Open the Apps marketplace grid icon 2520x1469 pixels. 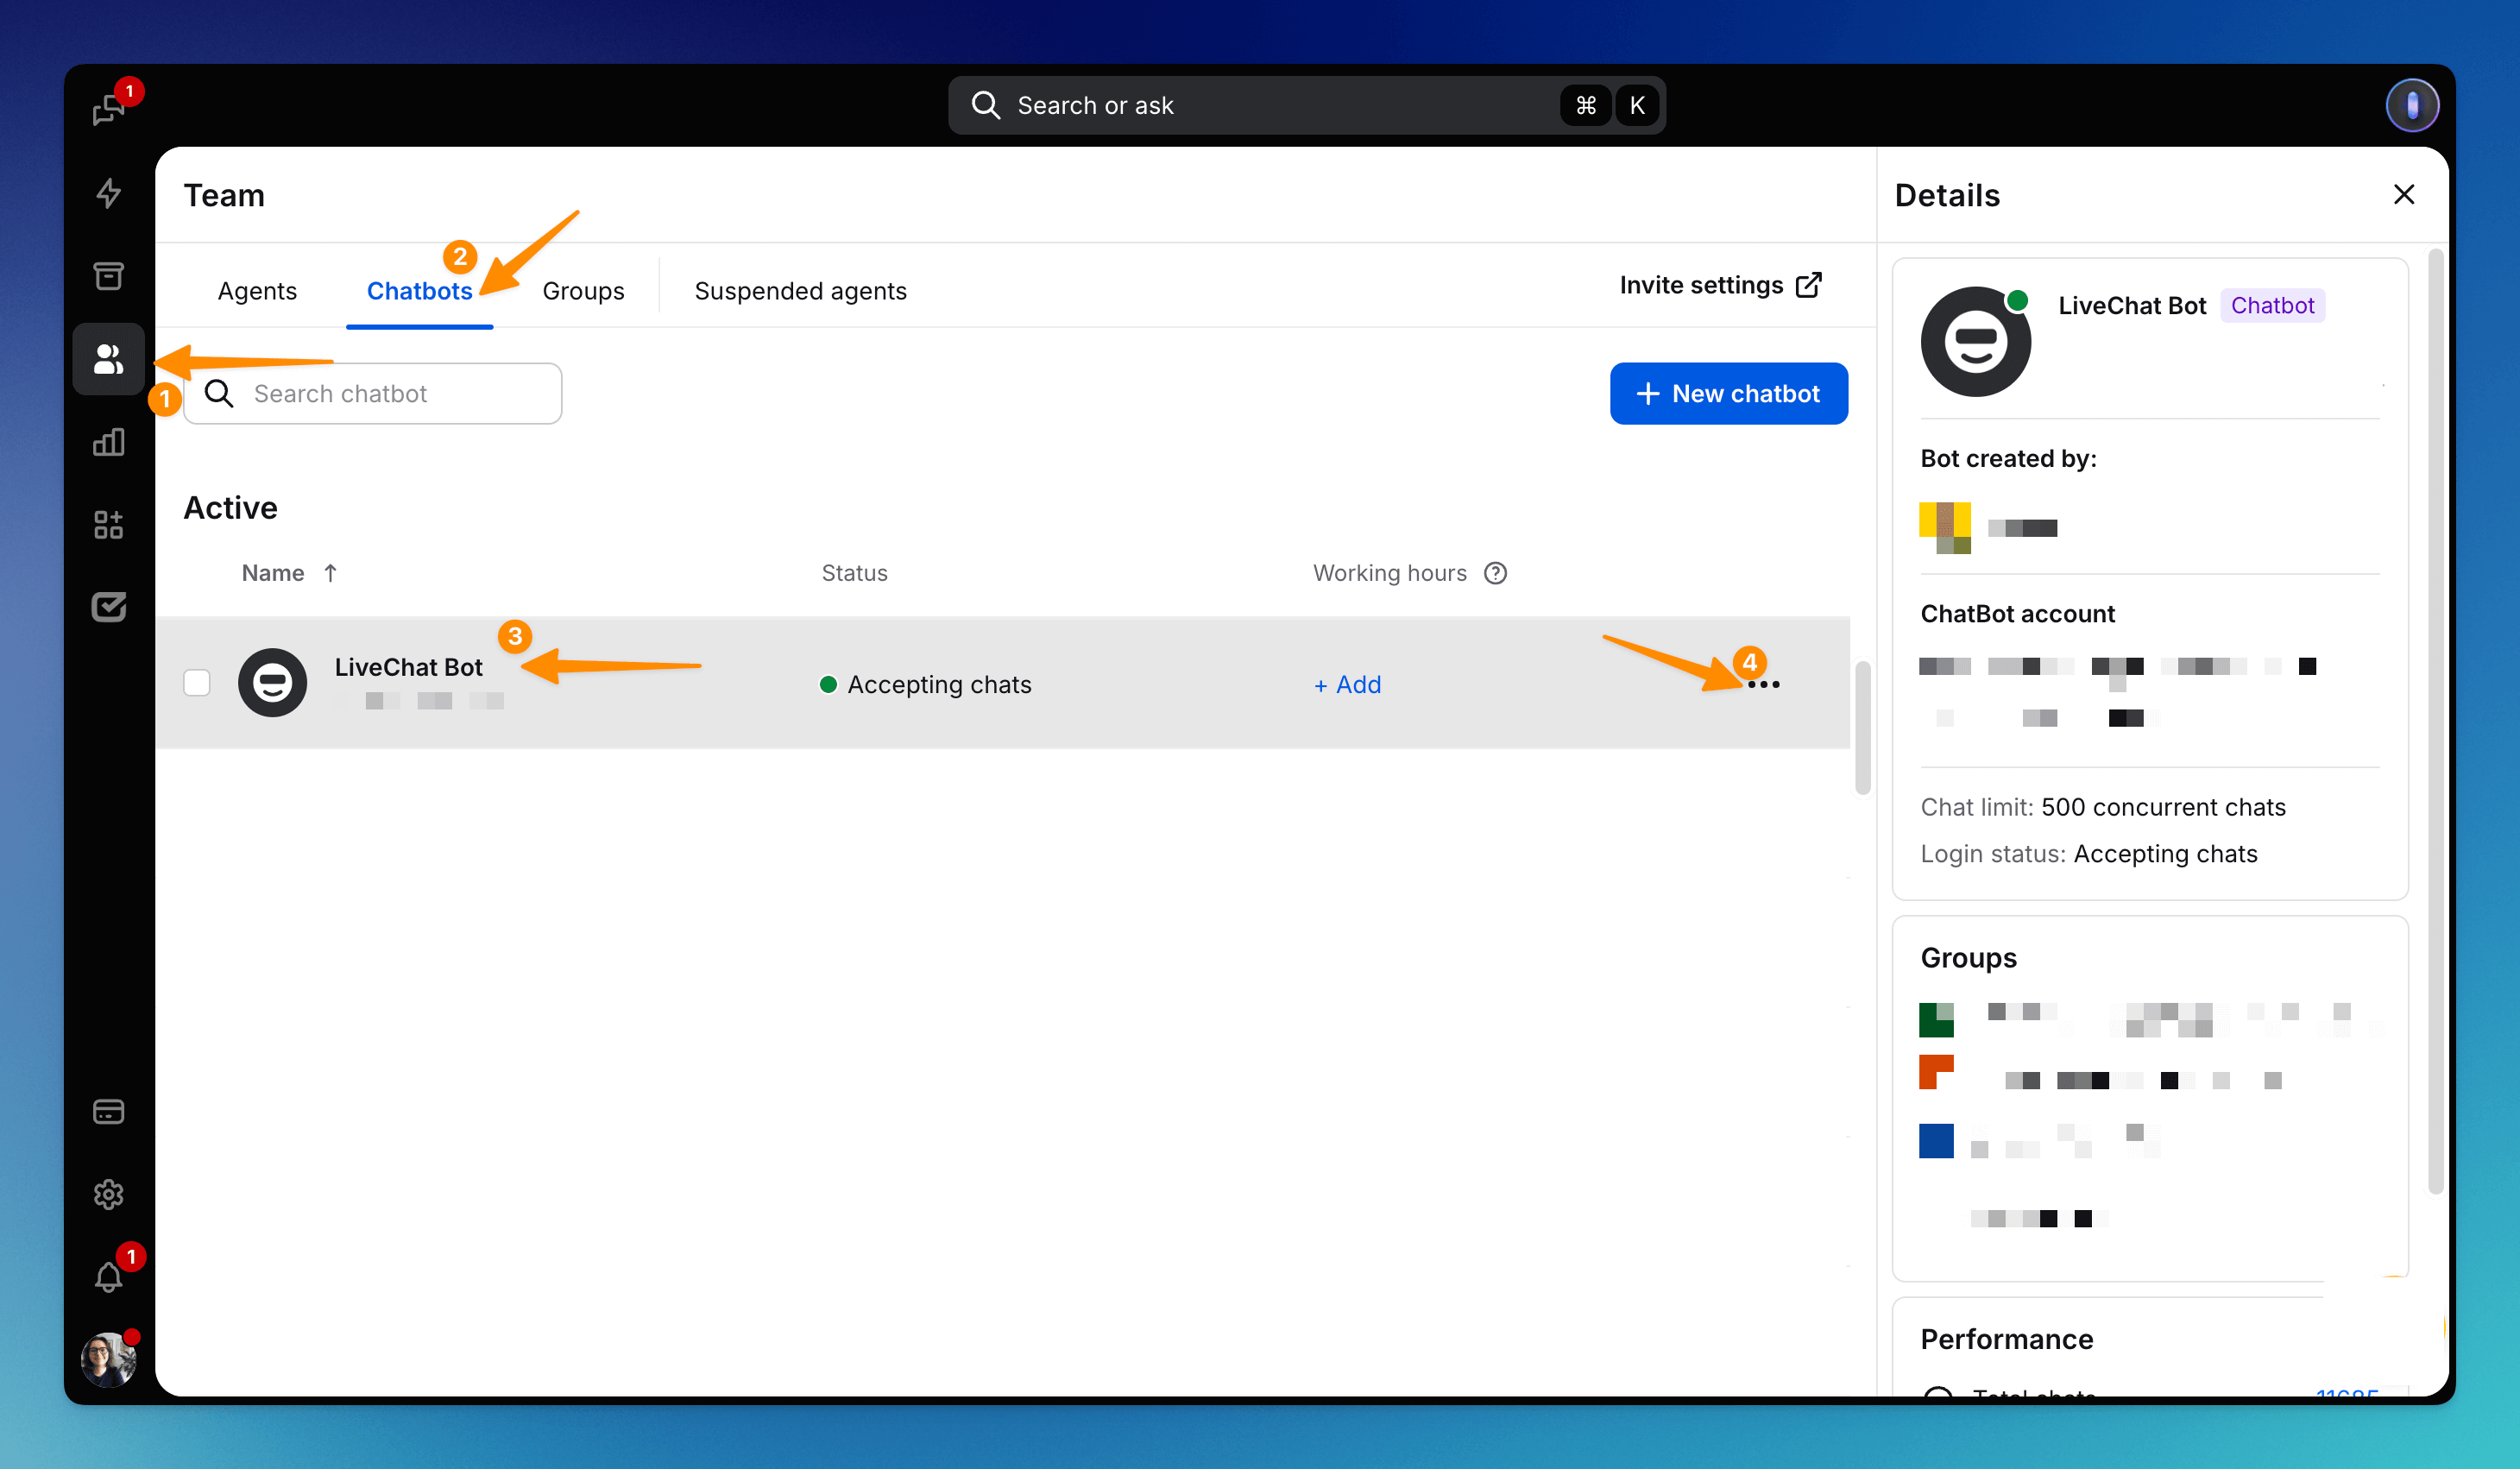(108, 525)
